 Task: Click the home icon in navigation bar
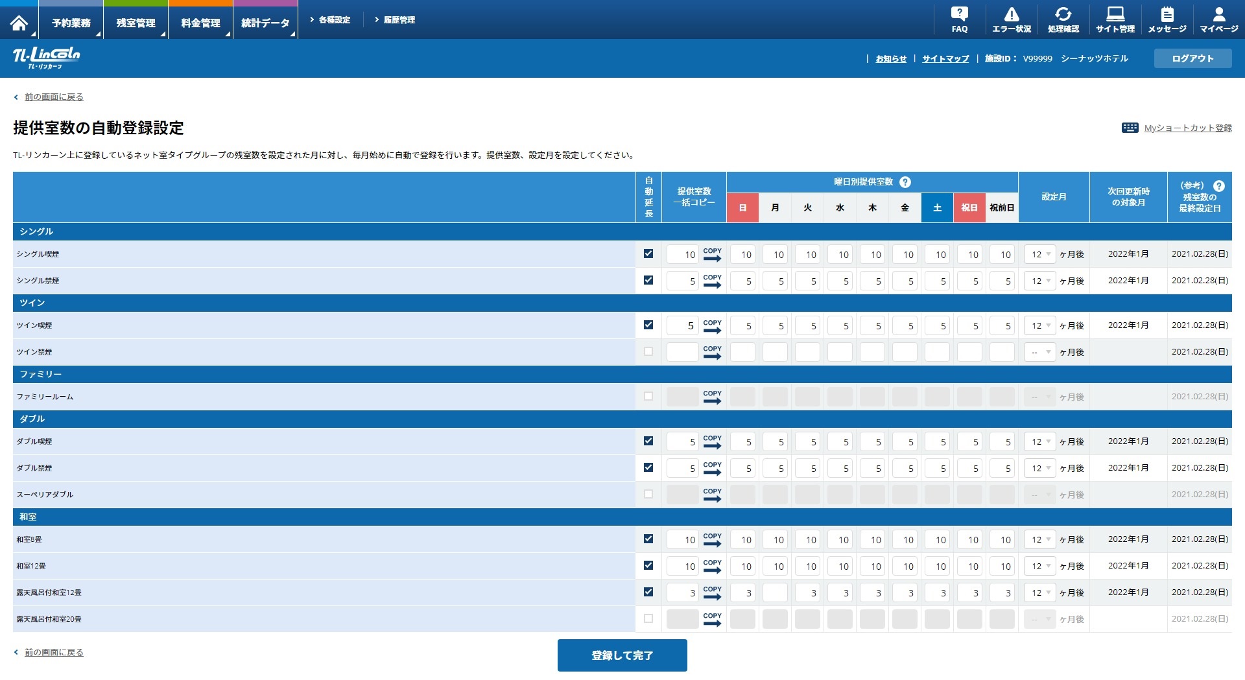pyautogui.click(x=19, y=23)
